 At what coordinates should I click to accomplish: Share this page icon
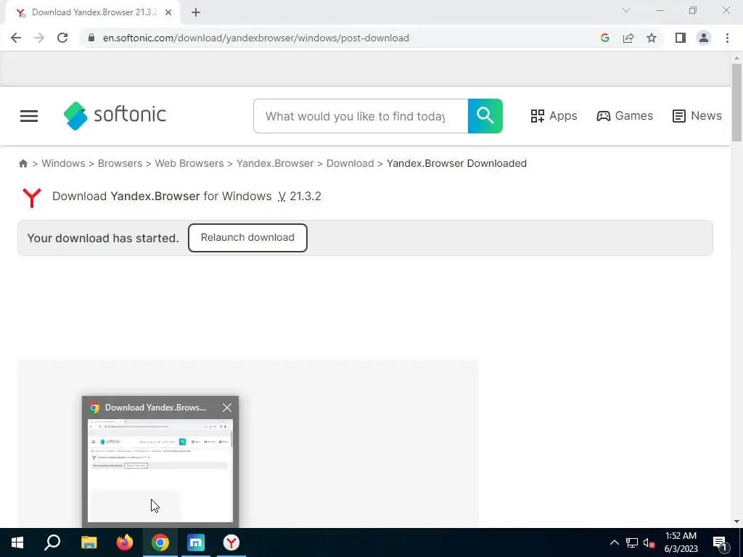coord(628,38)
